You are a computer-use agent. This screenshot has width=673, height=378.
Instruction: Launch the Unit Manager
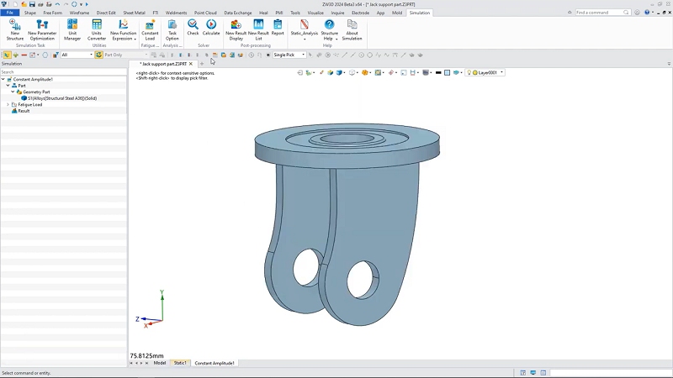tap(72, 25)
